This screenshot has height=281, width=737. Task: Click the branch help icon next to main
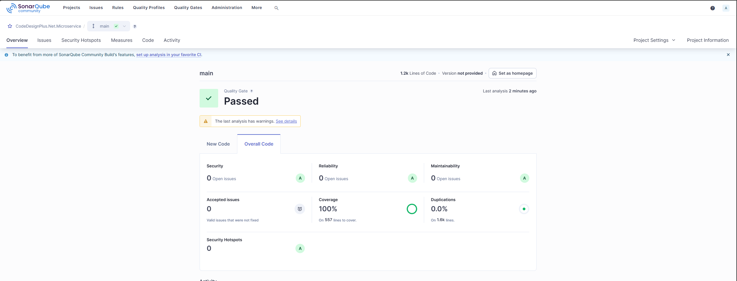[x=135, y=26]
